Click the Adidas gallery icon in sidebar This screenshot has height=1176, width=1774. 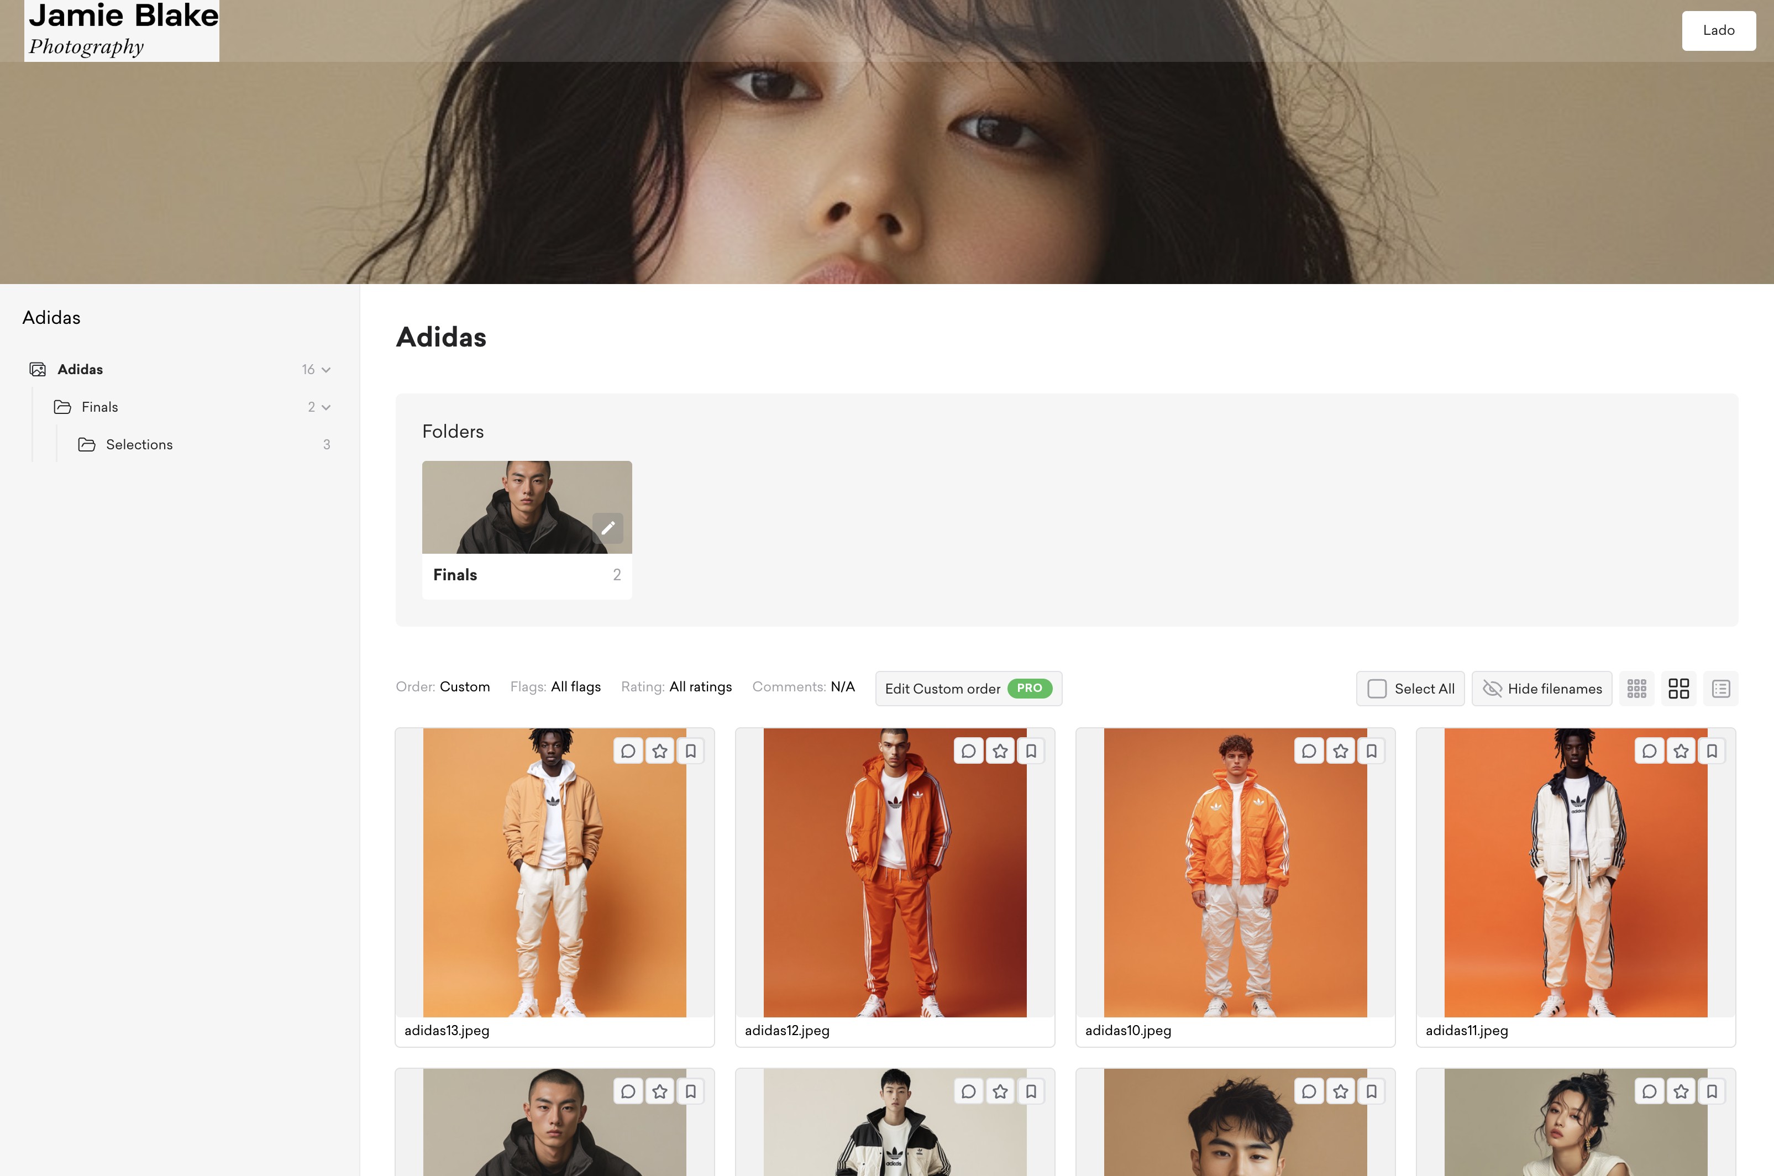38,369
